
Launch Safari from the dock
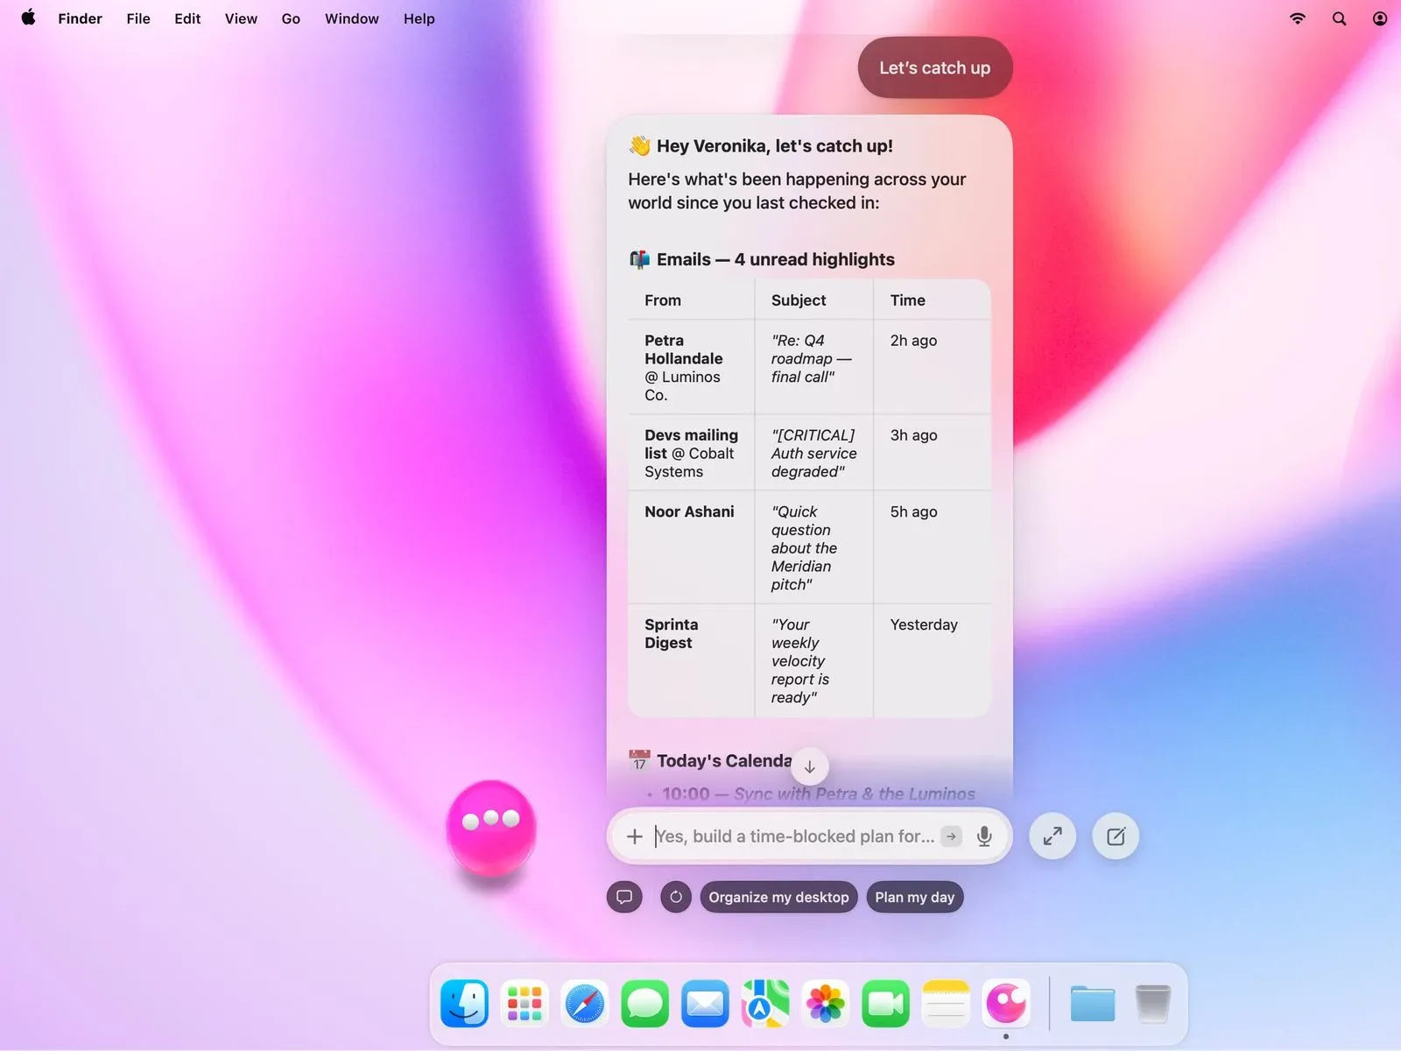coord(584,1004)
